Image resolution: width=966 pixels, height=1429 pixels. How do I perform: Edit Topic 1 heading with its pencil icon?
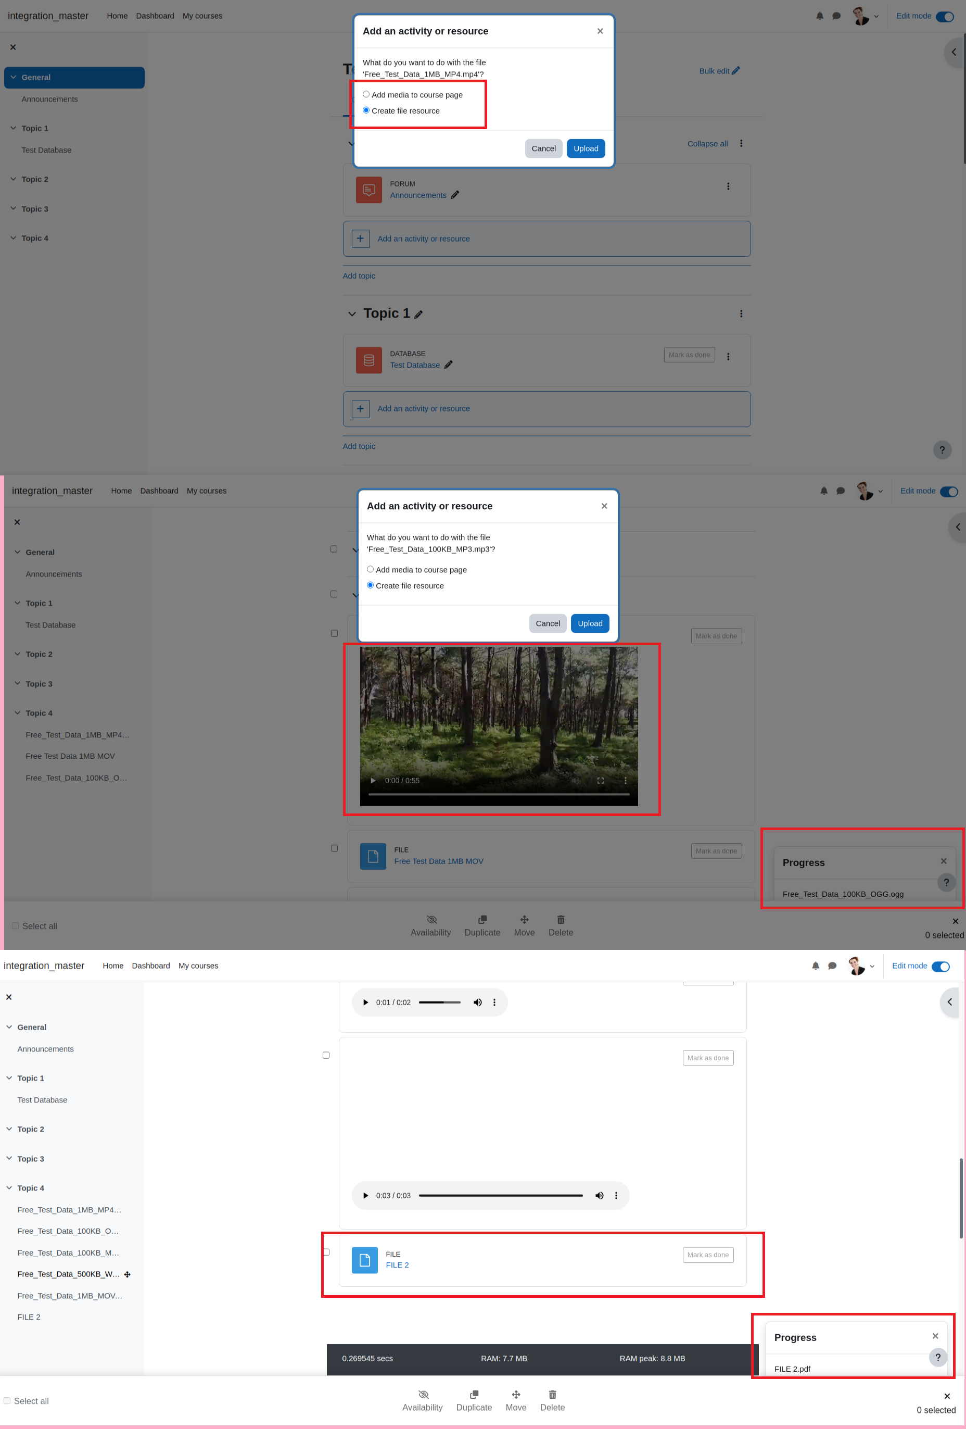click(x=418, y=314)
